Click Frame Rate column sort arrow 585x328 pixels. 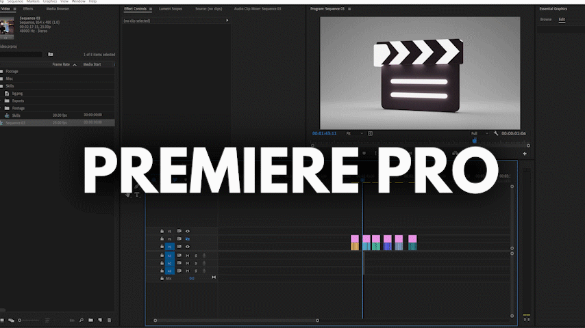pyautogui.click(x=75, y=65)
